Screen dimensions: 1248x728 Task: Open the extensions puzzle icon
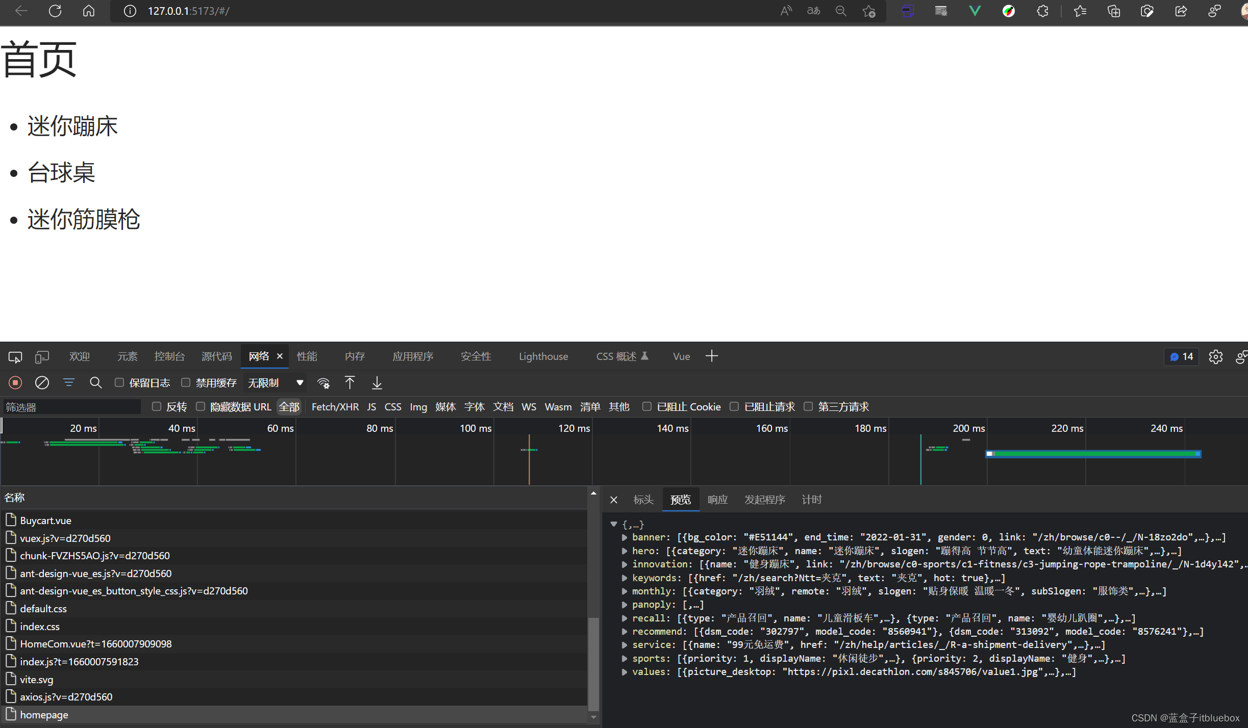tap(1042, 11)
